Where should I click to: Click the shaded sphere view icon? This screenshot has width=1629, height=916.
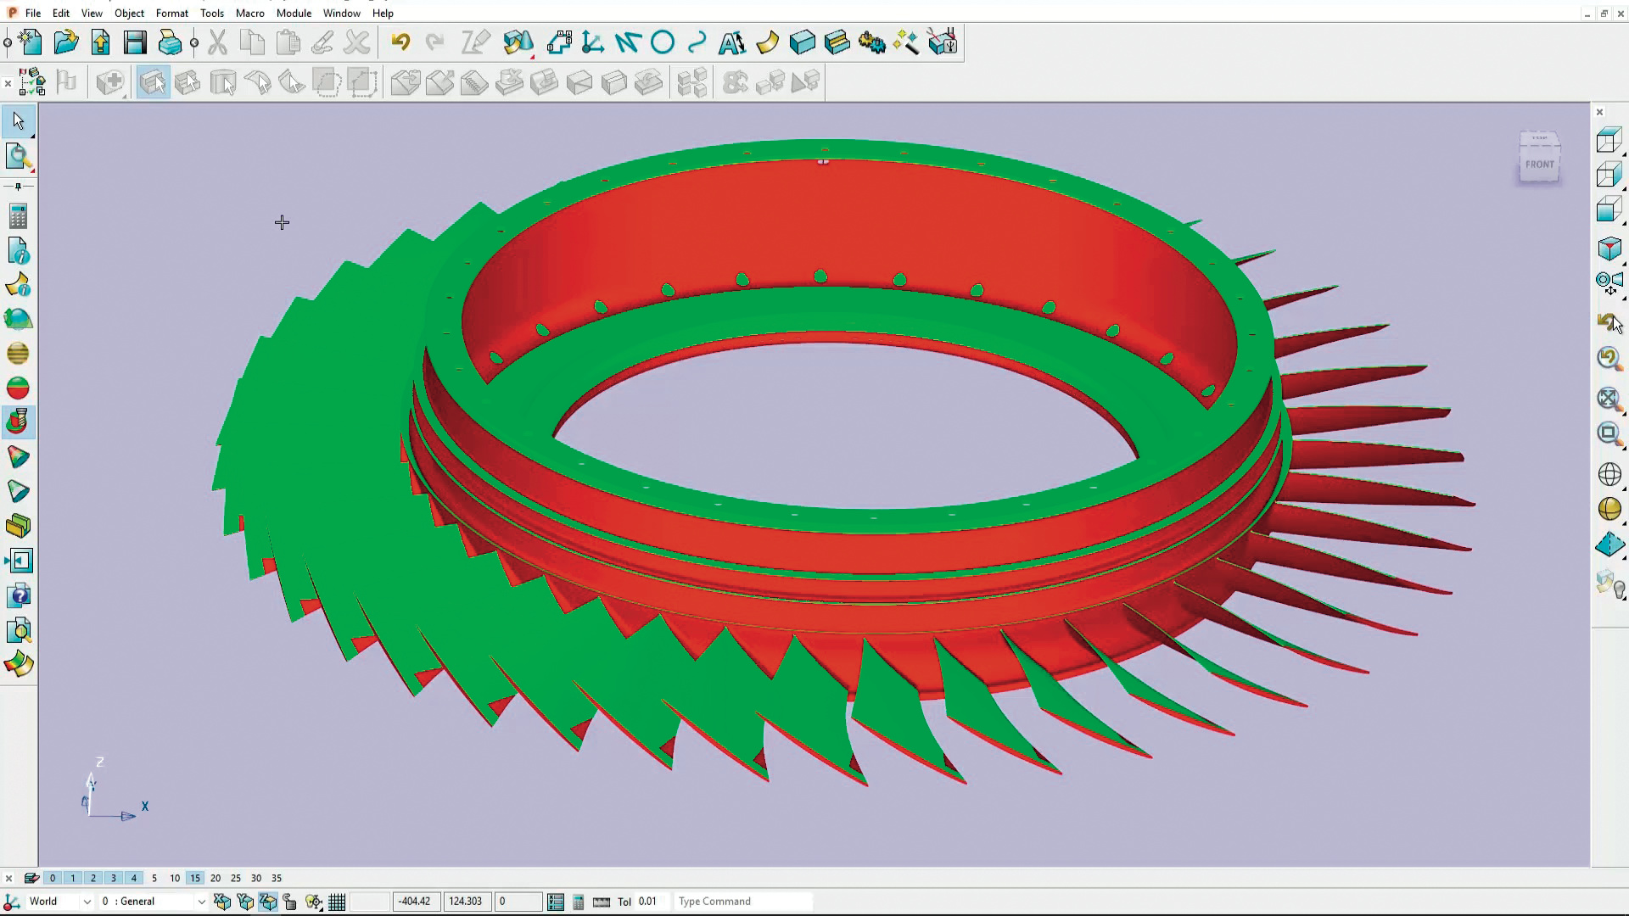[1609, 509]
